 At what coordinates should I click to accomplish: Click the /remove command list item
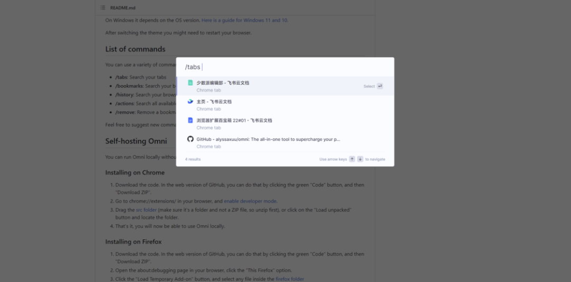146,112
